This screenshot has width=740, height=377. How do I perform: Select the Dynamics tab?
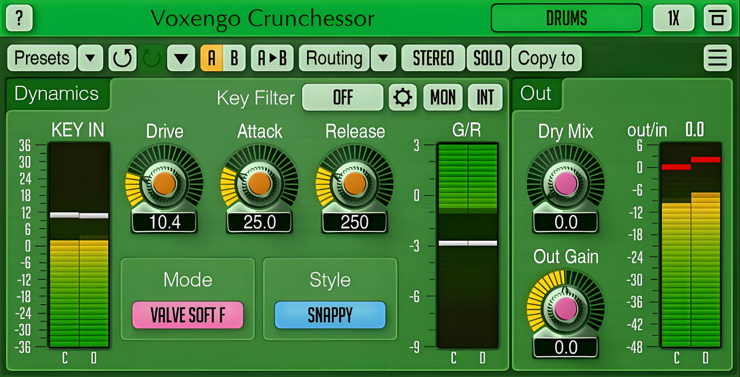coord(57,94)
